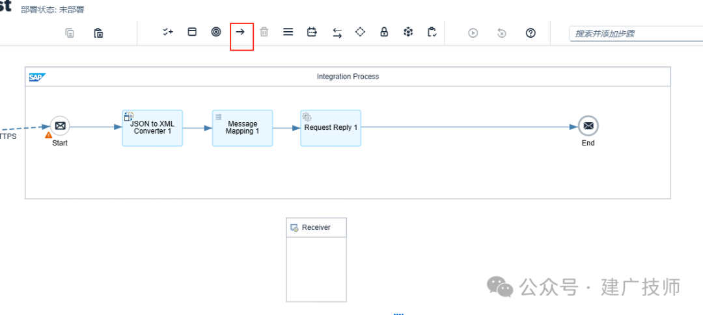Screen dimensions: 703x315
Task: Click the trash delete icon
Action: click(x=264, y=32)
